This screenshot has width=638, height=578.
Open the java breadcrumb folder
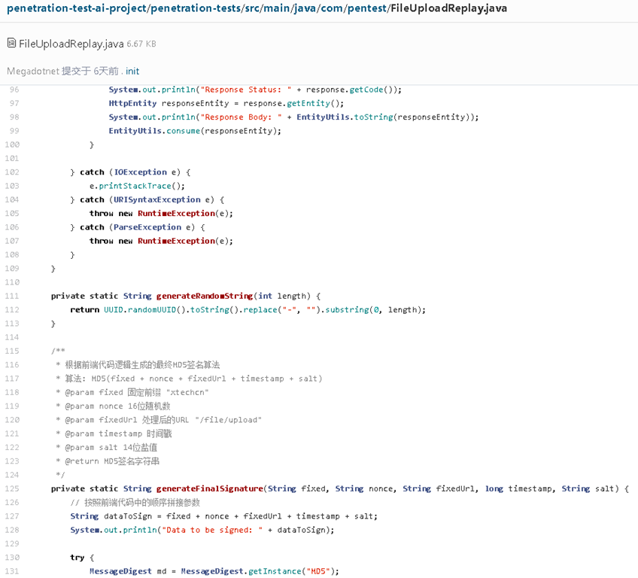coord(305,8)
